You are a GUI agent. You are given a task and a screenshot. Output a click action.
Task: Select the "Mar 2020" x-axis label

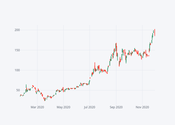[x=37, y=107]
